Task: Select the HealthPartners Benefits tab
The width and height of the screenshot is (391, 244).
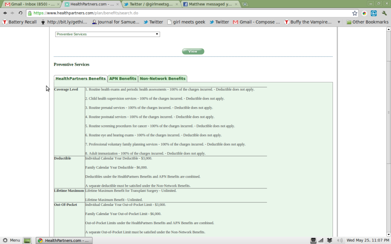Action: [81, 79]
